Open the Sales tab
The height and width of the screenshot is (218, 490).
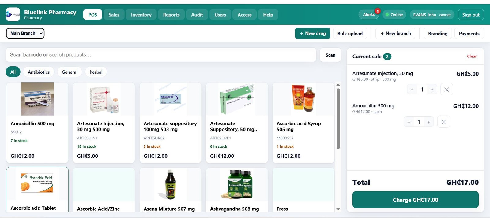[x=114, y=15]
